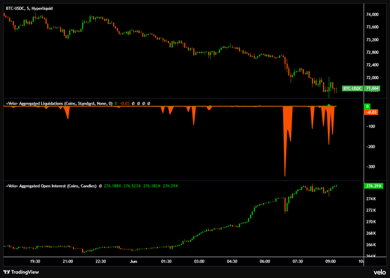Click the -100 liquidations axis label
The height and width of the screenshot is (278, 390).
coord(371,126)
